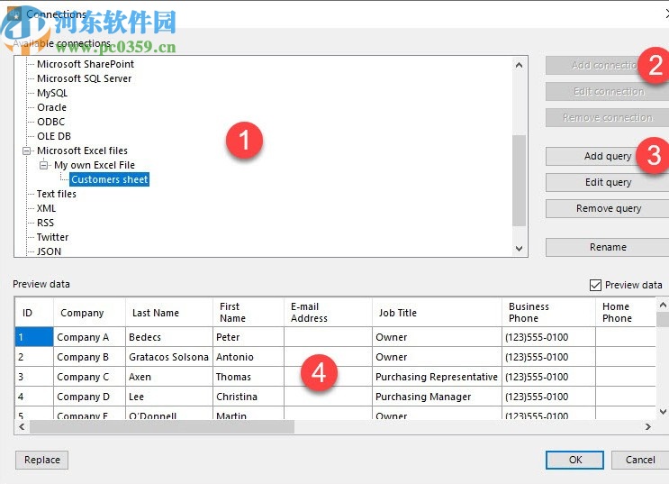Select Lee last name cell

click(169, 397)
